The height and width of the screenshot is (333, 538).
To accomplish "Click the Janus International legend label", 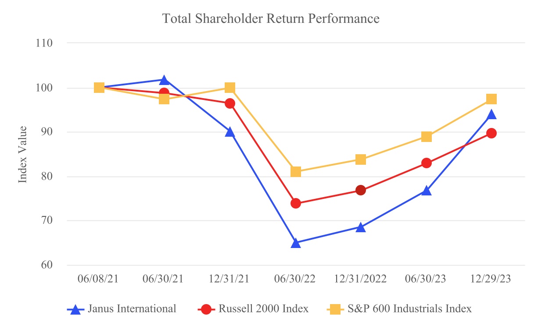I will point(133,309).
